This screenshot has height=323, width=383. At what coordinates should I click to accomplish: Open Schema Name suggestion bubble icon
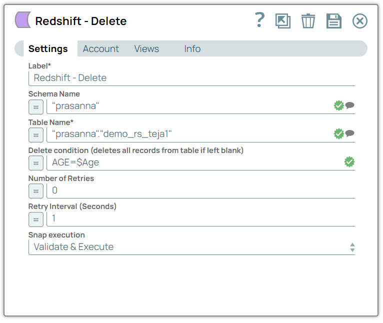tap(350, 105)
